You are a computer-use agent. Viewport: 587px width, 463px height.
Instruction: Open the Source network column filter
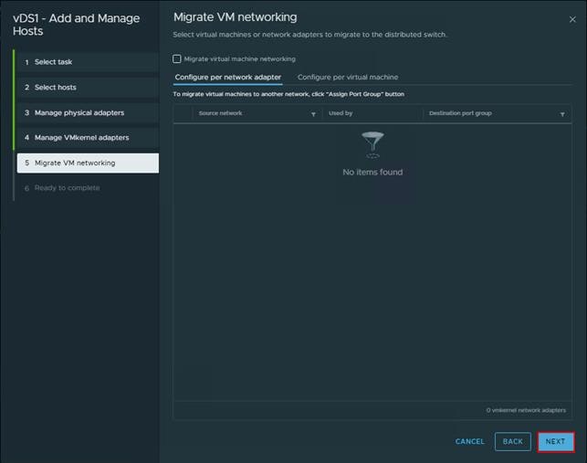click(x=313, y=114)
